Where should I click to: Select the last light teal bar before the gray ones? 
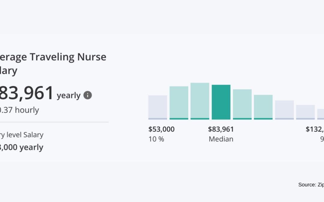tap(263, 107)
